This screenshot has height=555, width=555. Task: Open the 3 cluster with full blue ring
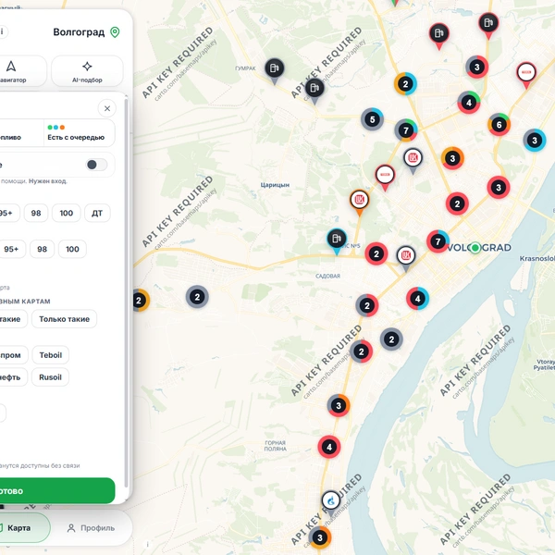[x=535, y=141]
